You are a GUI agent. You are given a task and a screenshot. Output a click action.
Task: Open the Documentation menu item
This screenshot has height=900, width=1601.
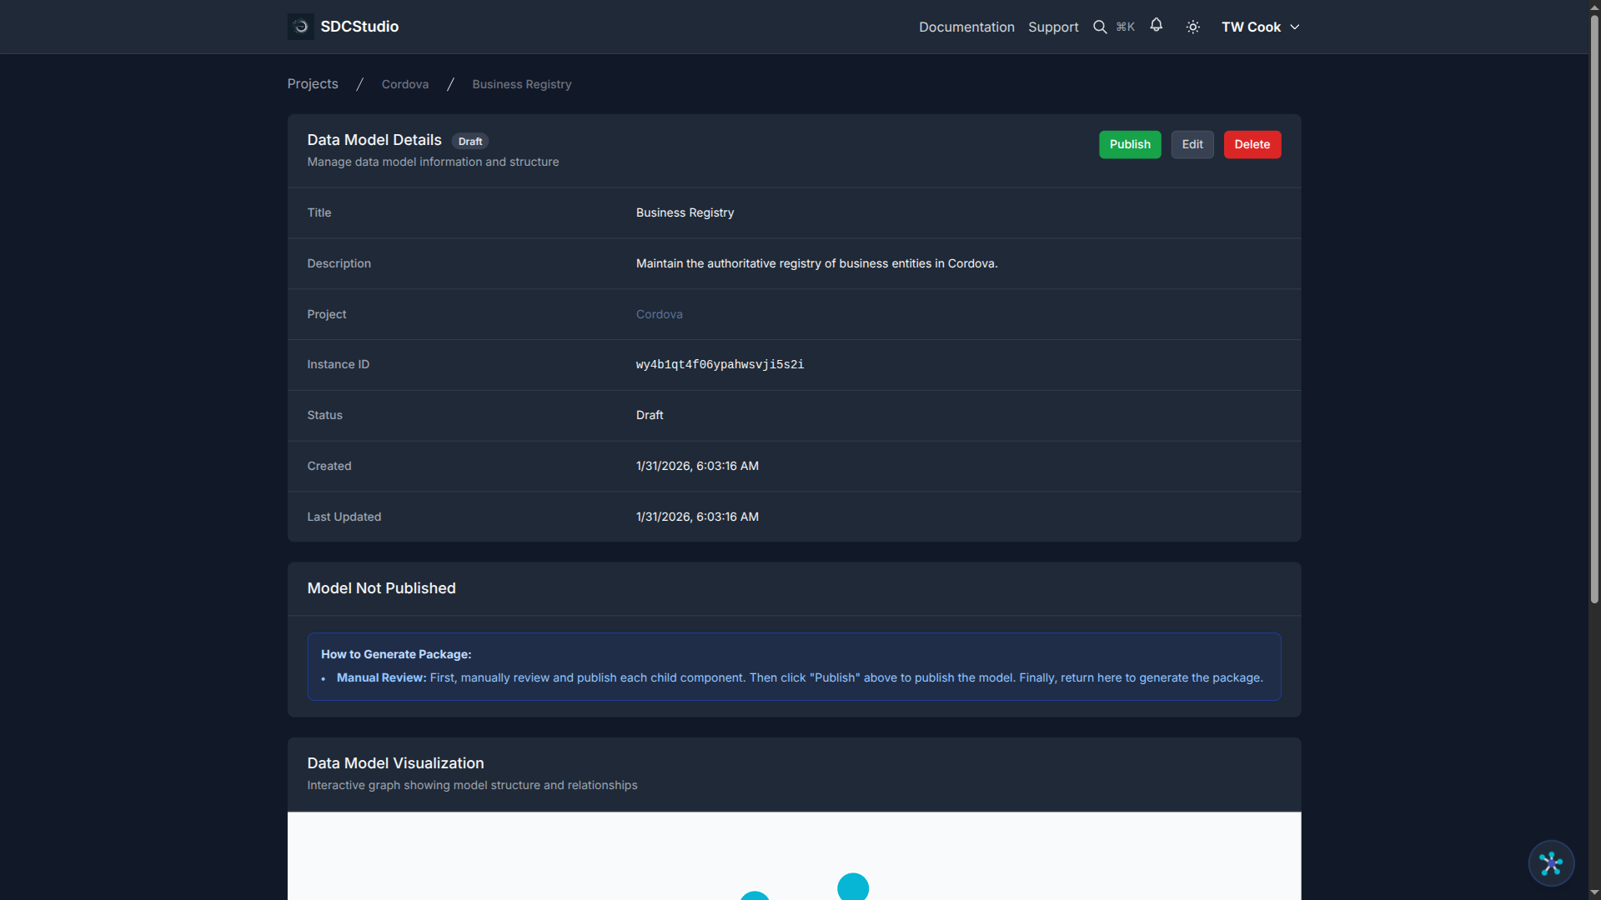pos(966,27)
